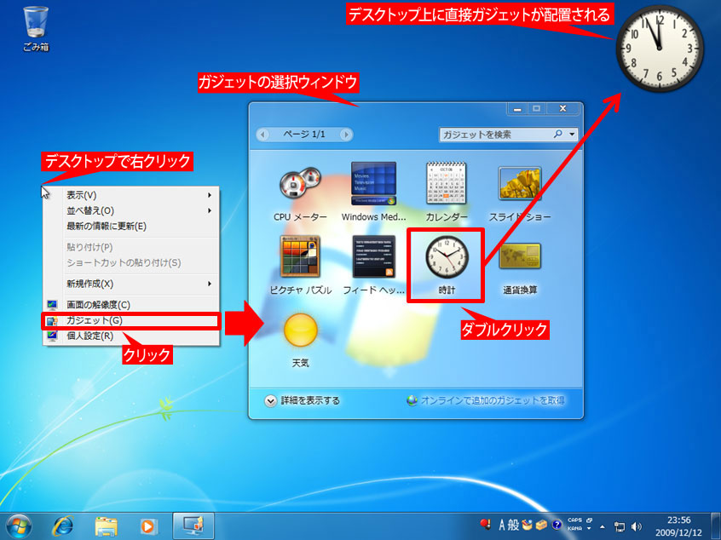721x540 pixels.
Task: Click the Show Desktop button at taskbar end
Action: click(715, 526)
